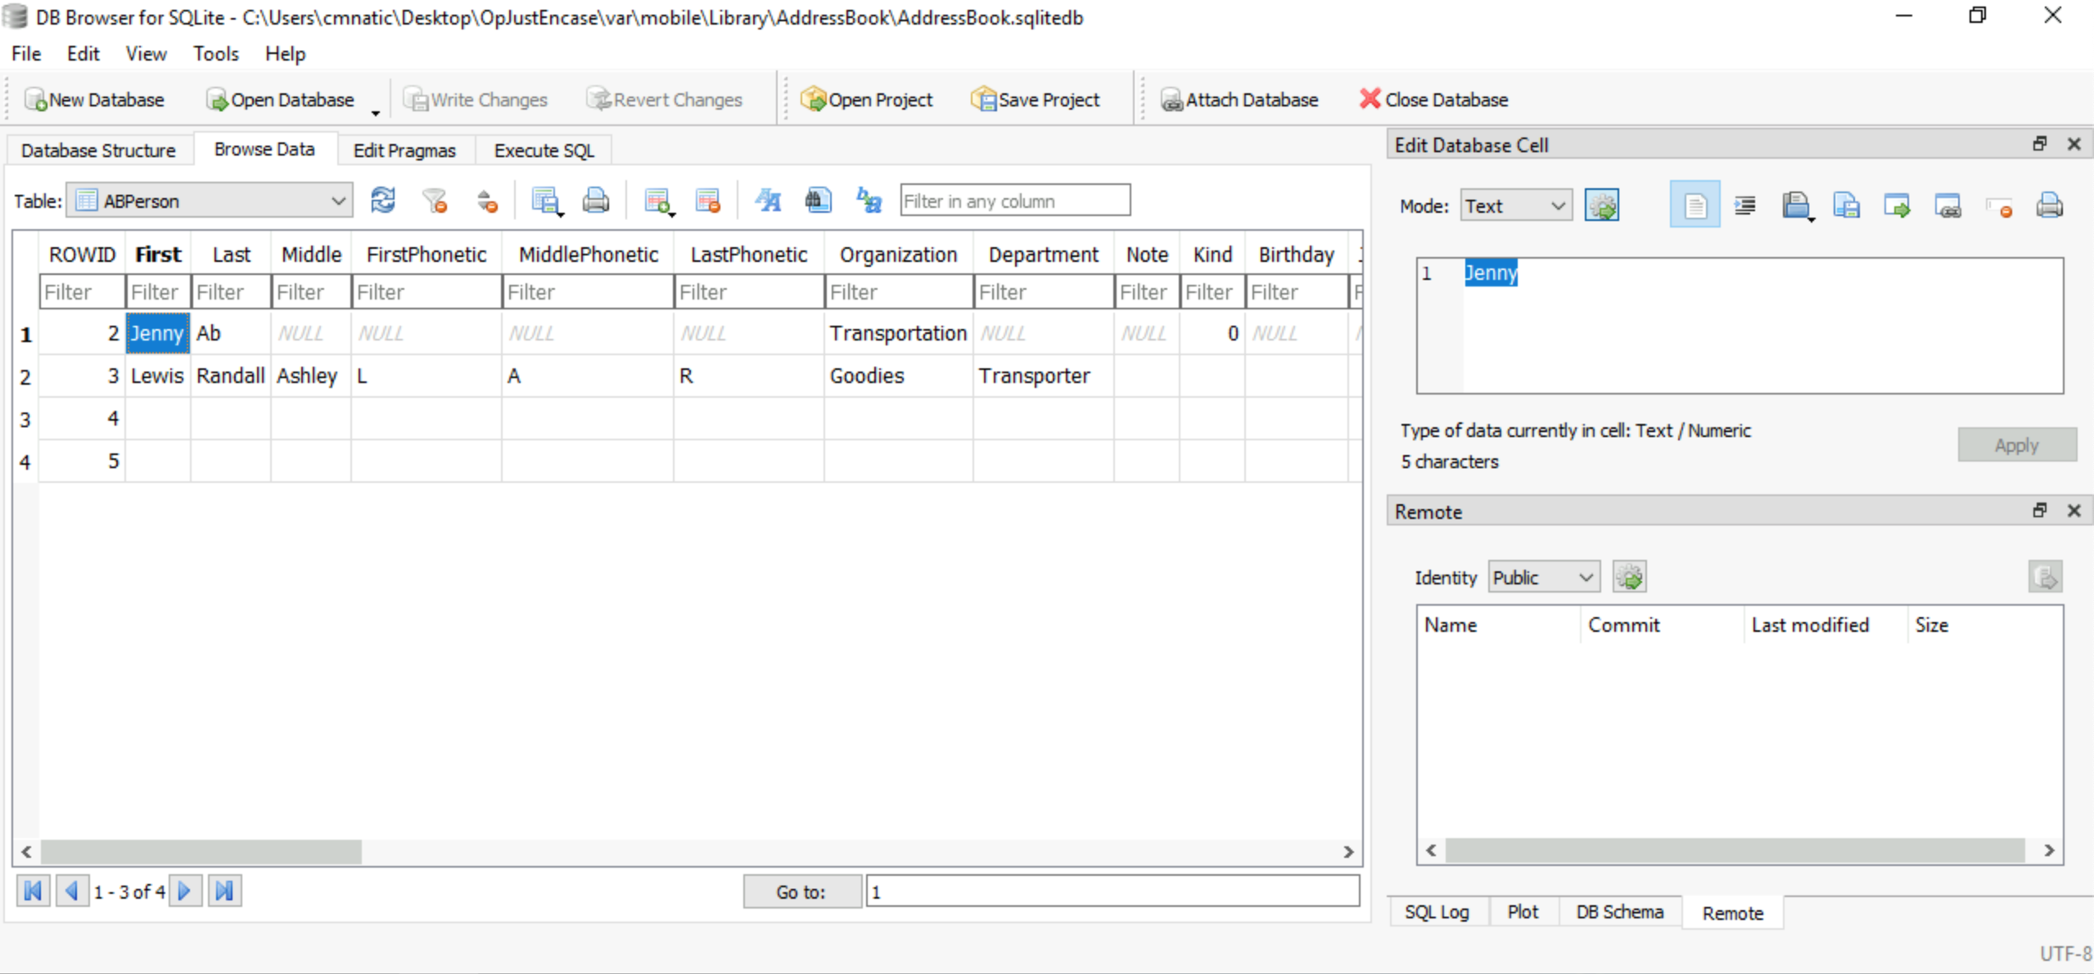Click the previous page arrow button
The width and height of the screenshot is (2094, 974).
click(x=72, y=891)
